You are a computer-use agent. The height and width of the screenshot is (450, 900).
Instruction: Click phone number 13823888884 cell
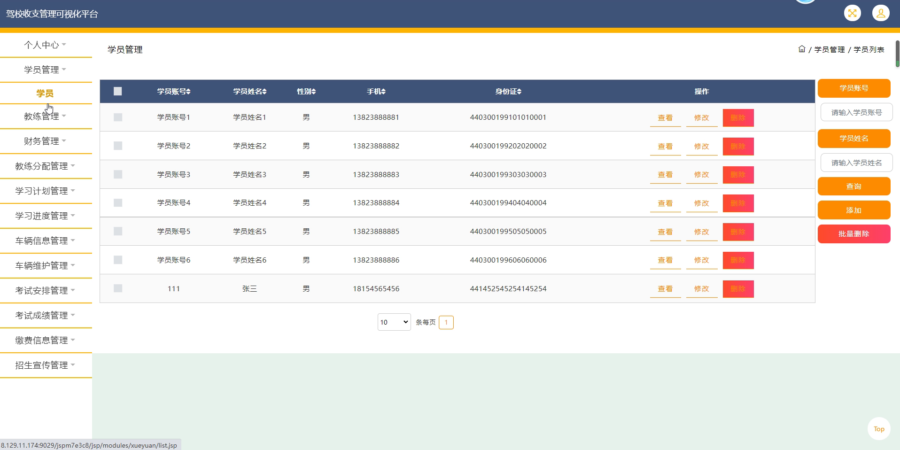pos(376,203)
